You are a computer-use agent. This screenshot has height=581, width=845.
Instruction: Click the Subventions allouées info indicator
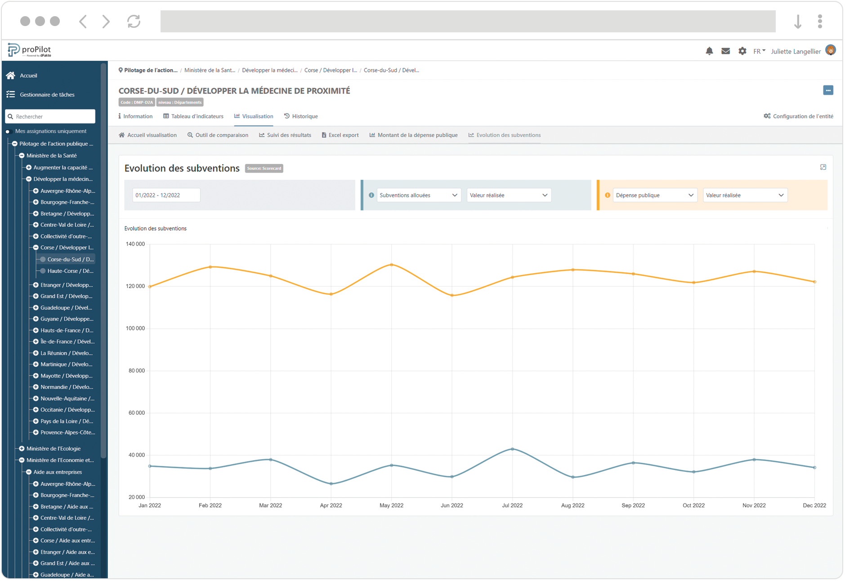tap(371, 195)
